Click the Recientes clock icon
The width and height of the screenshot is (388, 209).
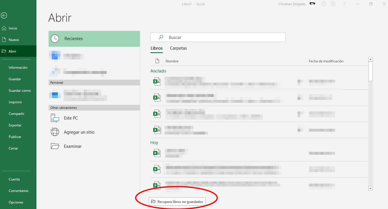55,38
